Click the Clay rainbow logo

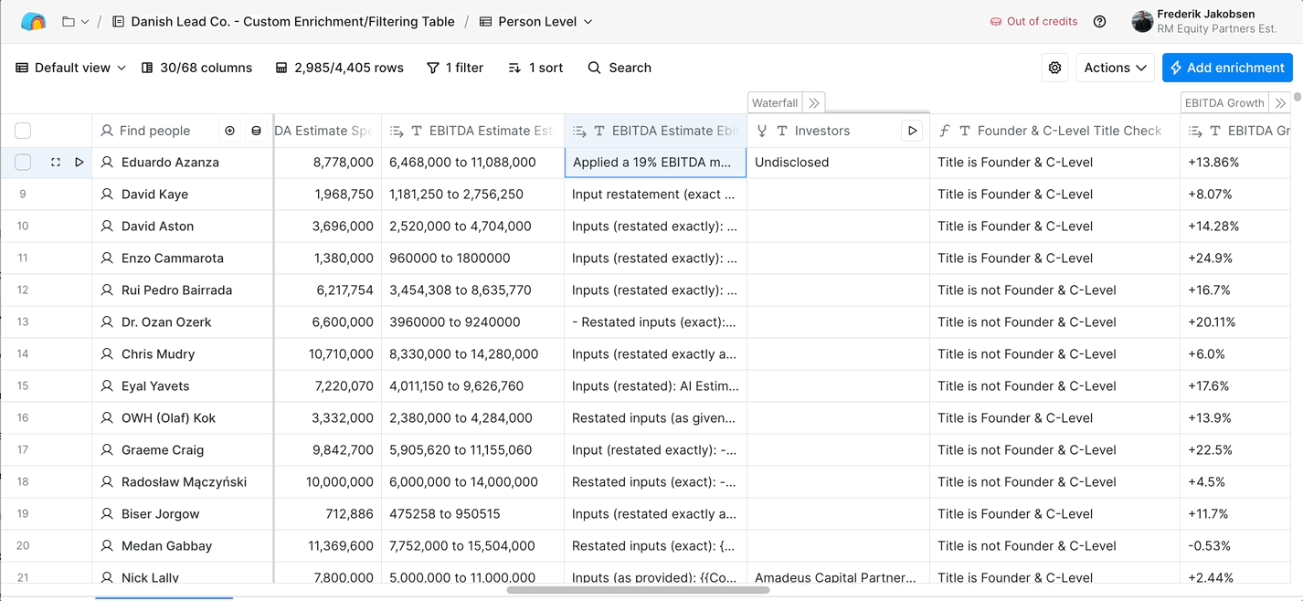(x=33, y=21)
